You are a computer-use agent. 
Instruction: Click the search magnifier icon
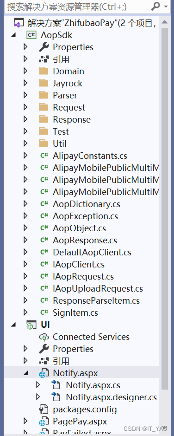tap(155, 7)
